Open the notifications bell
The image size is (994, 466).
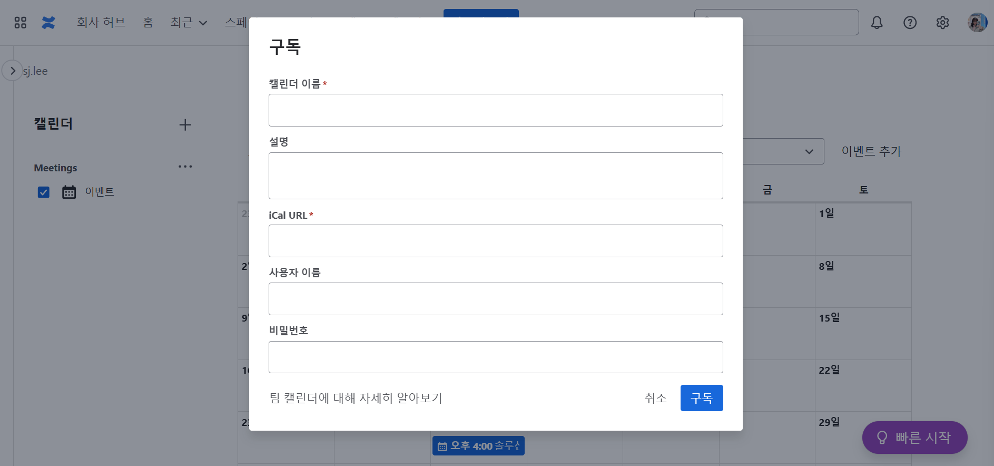tap(877, 23)
